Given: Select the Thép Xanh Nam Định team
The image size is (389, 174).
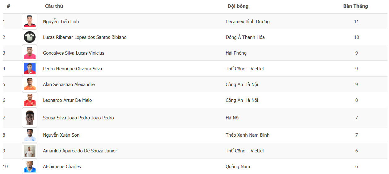Looking at the screenshot, I should (247, 135).
